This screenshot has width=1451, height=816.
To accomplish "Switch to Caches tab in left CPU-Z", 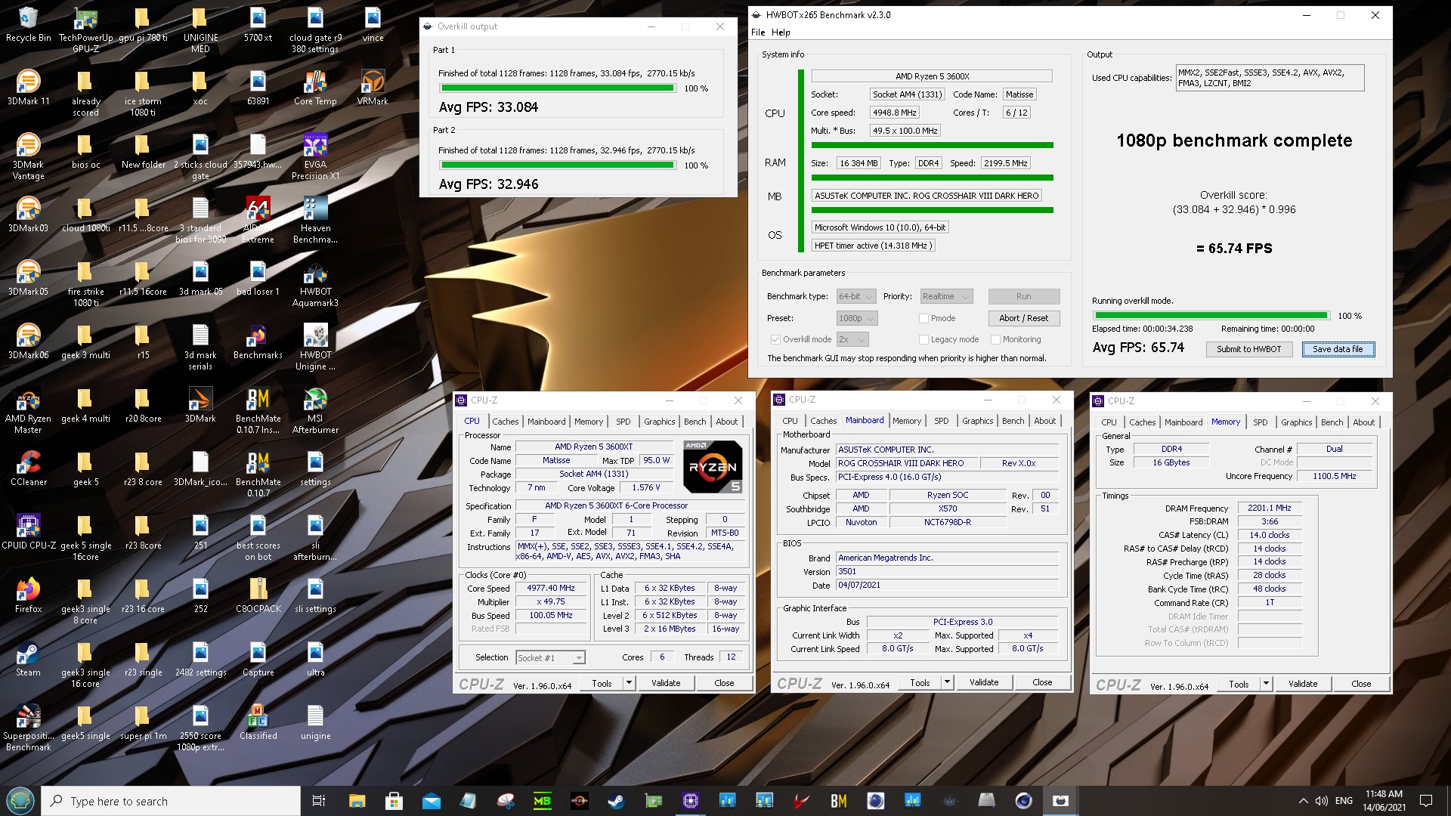I will (505, 422).
